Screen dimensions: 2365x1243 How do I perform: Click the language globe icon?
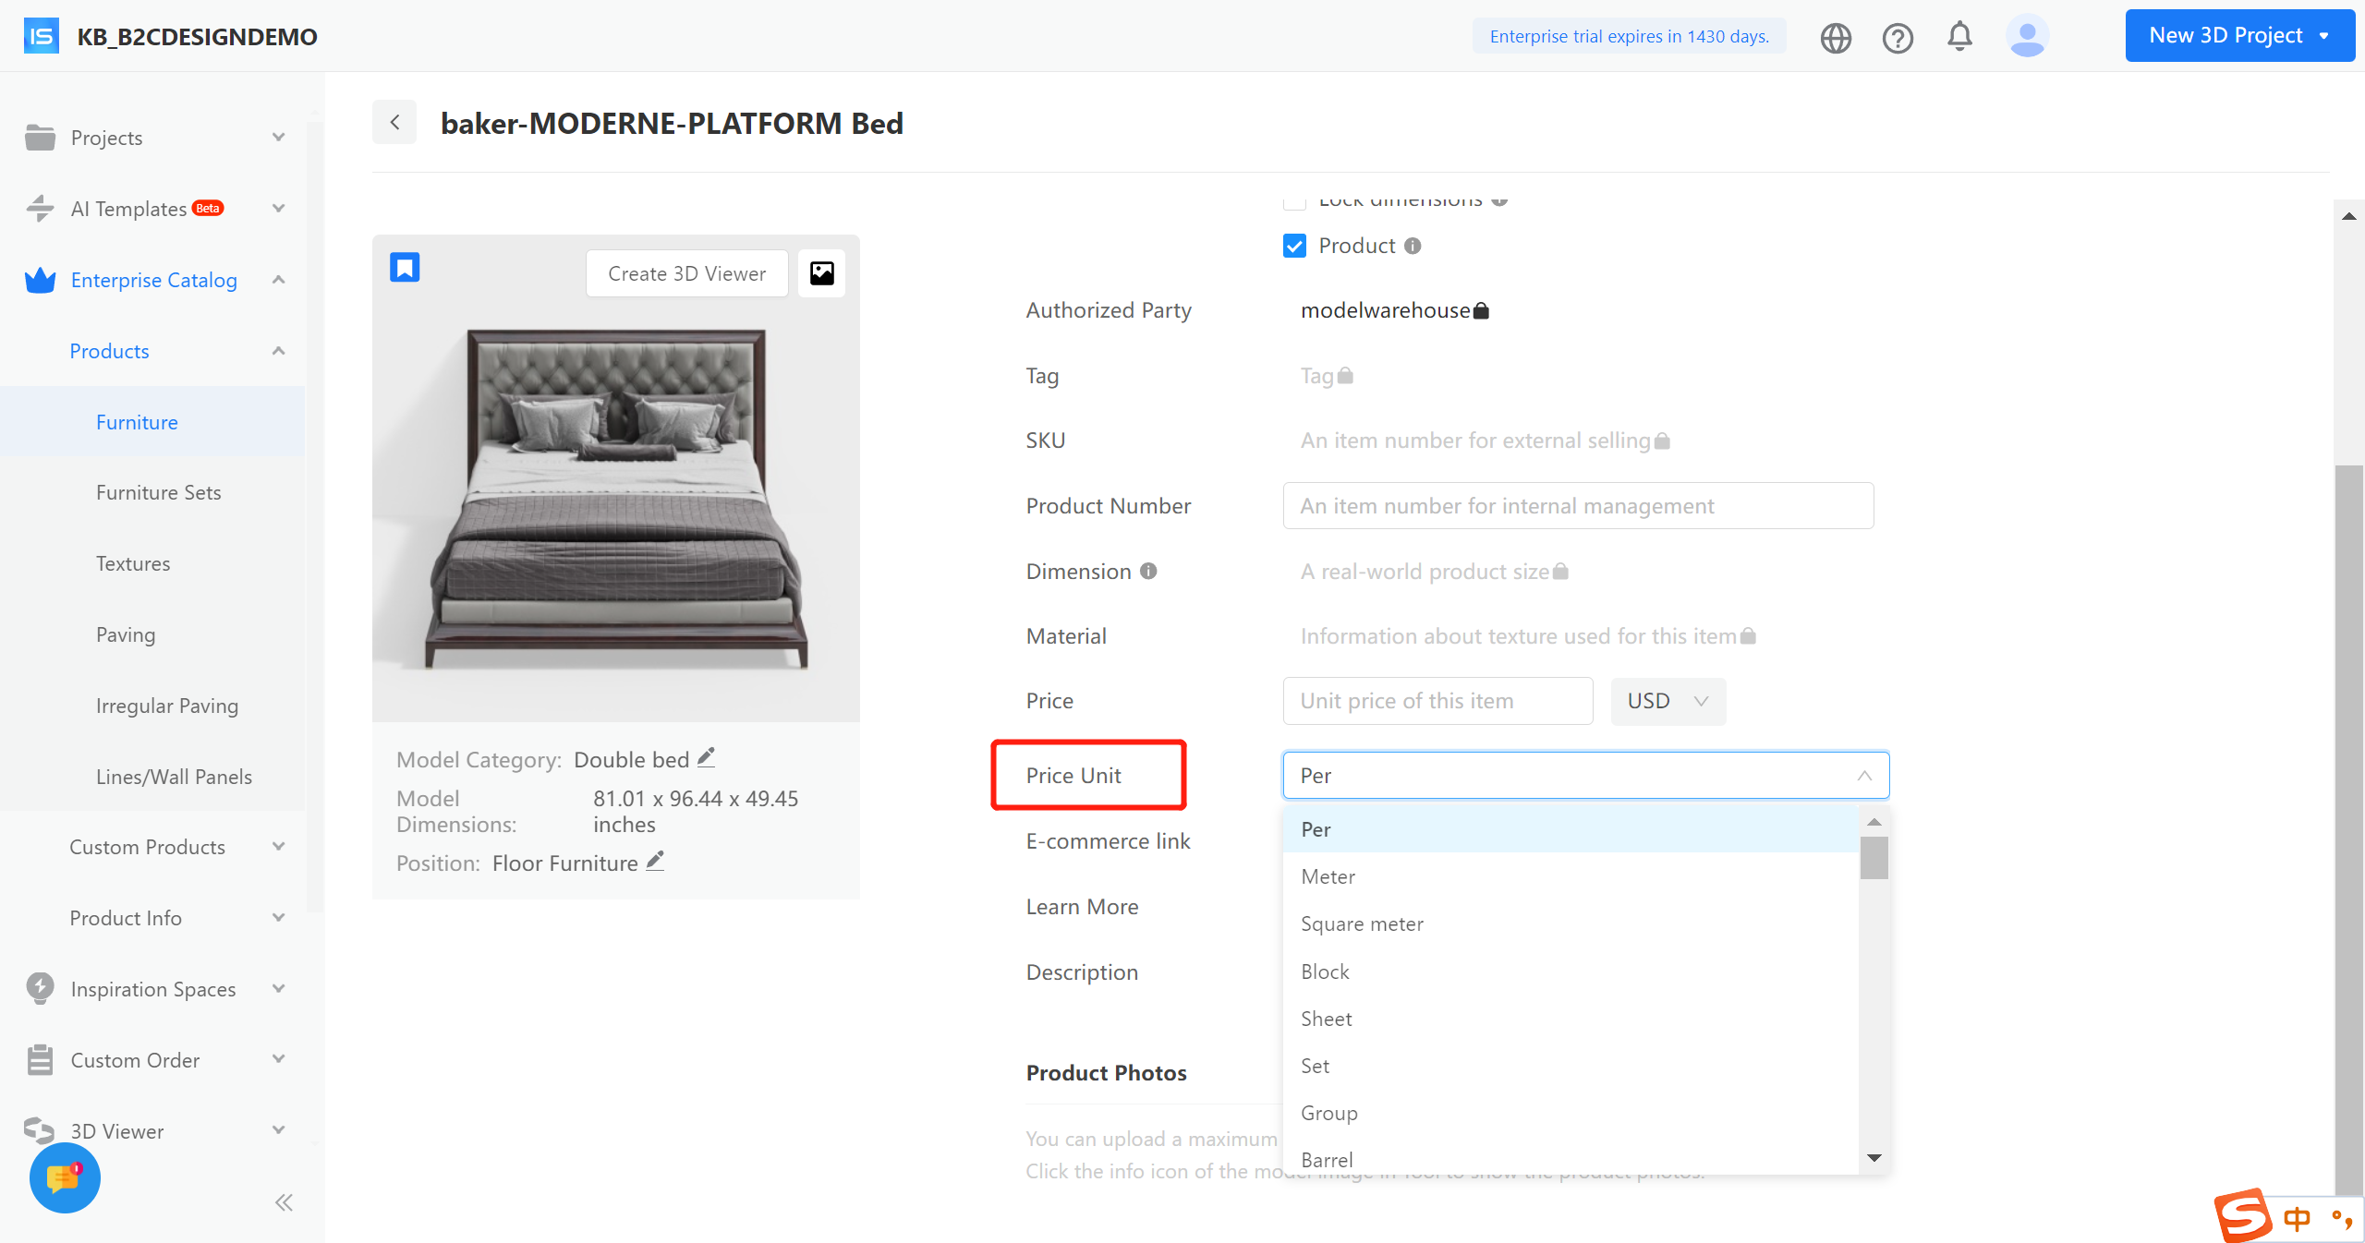coord(1836,38)
